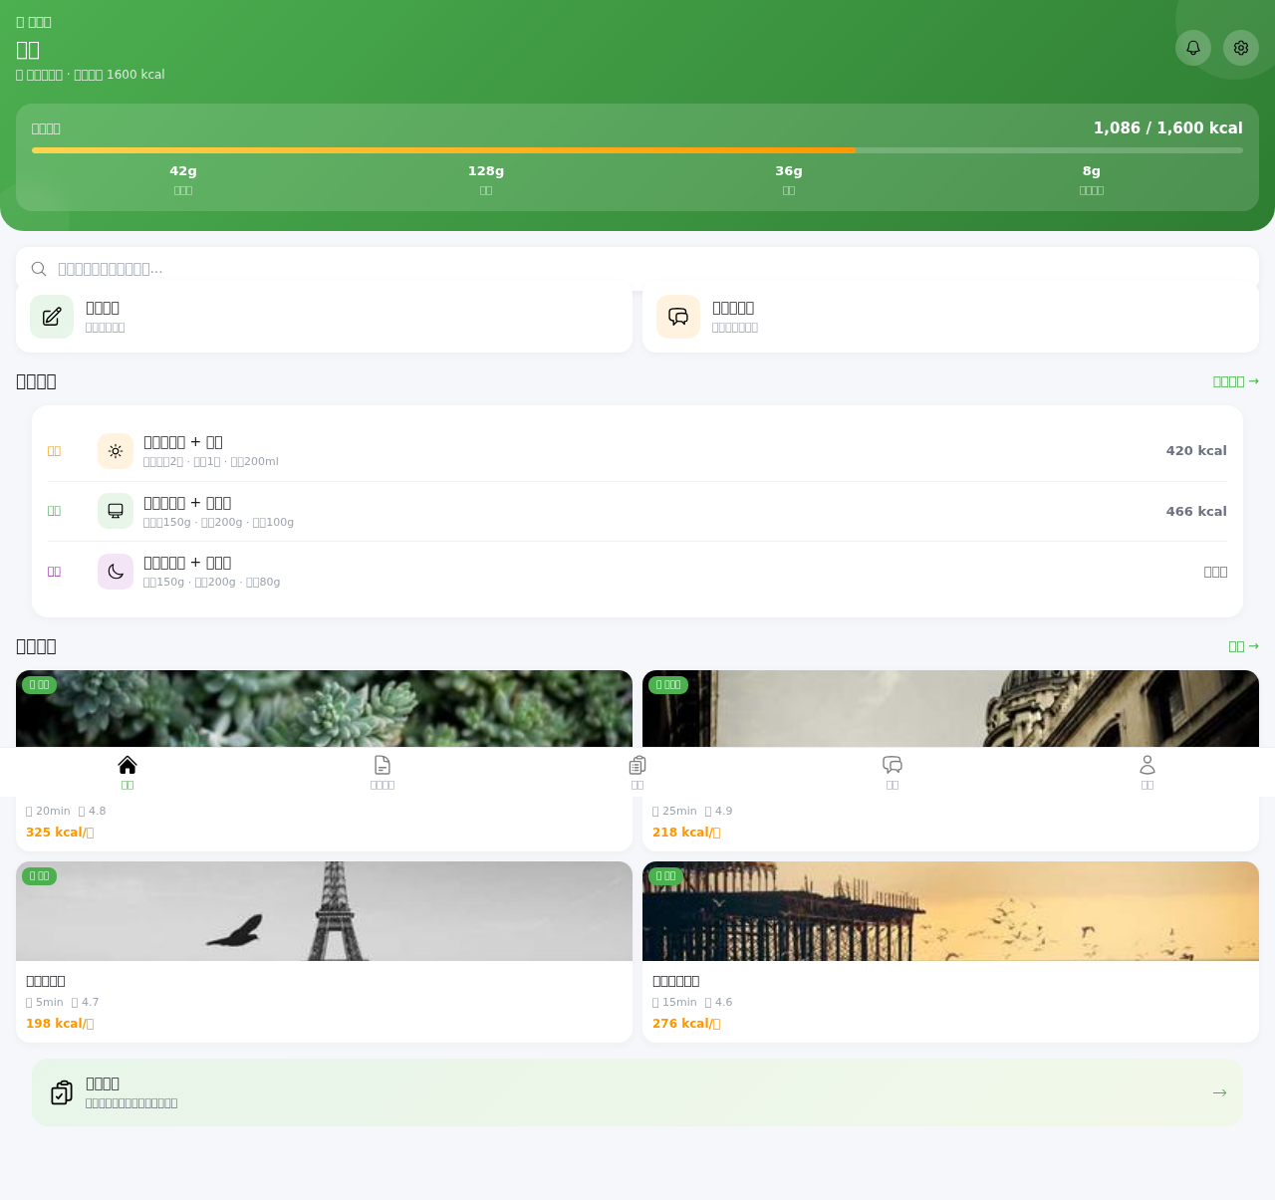1275x1200 pixels.
Task: Tap the home icon in bottom navigation
Action: (x=127, y=765)
